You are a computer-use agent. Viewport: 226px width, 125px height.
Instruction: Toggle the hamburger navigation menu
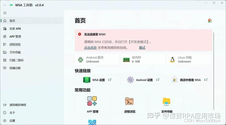pos(5,13)
